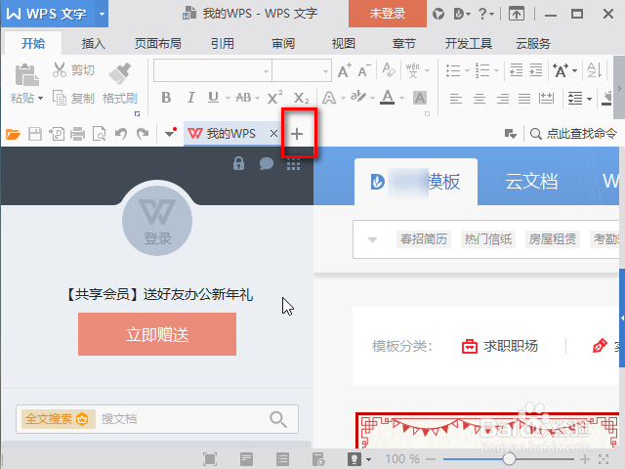Click the Save floppy disk icon
Viewport: 625px width, 469px height.
(35, 134)
